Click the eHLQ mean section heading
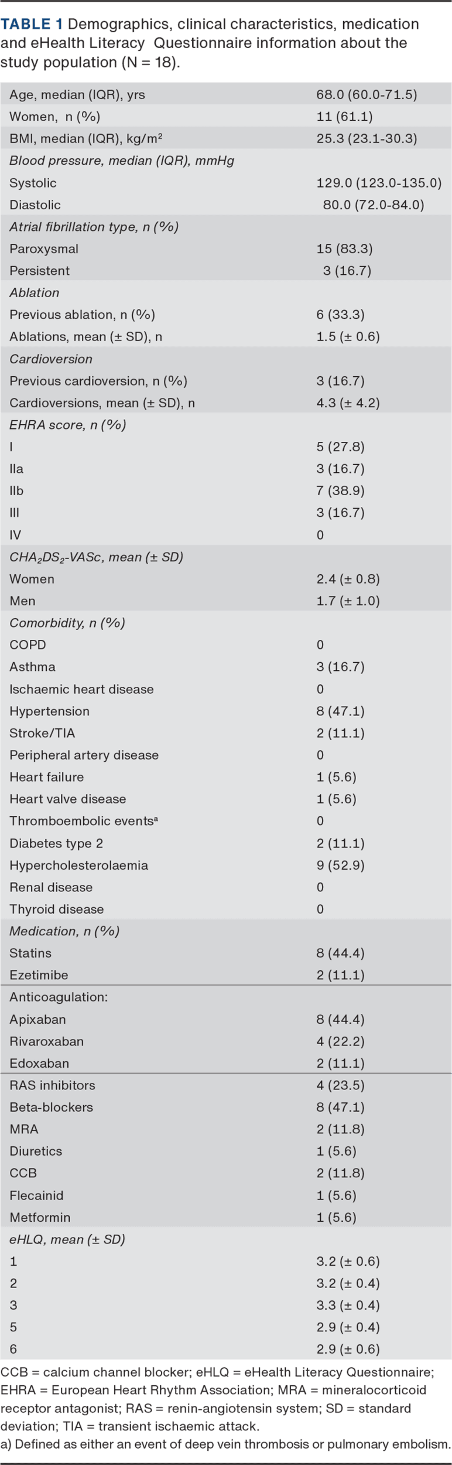This screenshot has height=1465, width=452. (x=67, y=1240)
